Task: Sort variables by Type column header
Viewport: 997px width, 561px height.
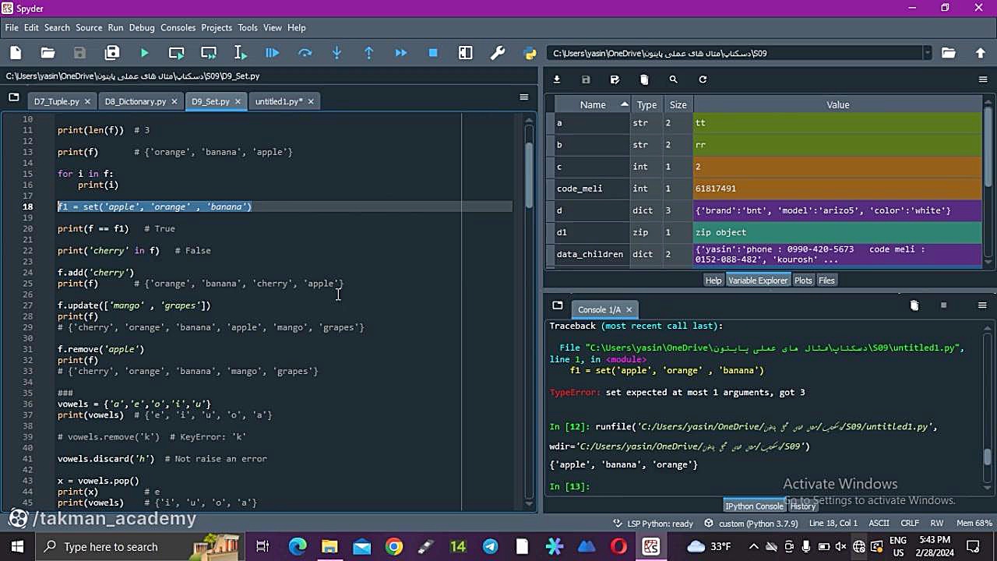Action: tap(646, 104)
